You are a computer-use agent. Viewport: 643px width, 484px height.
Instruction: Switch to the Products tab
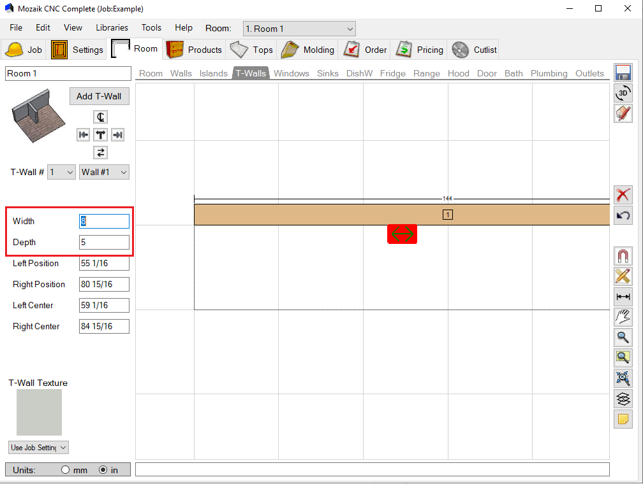tap(195, 50)
